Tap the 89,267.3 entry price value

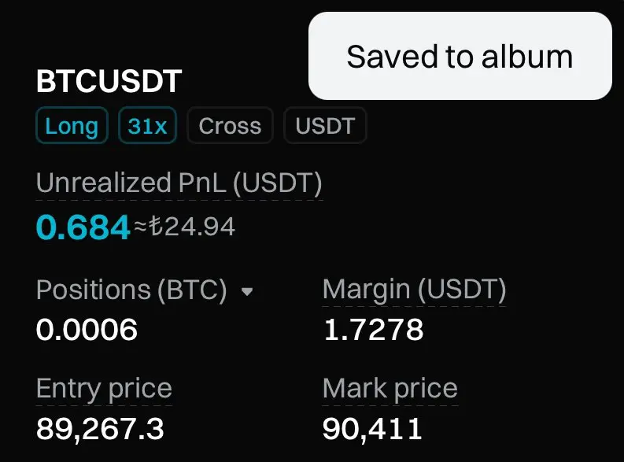click(100, 429)
